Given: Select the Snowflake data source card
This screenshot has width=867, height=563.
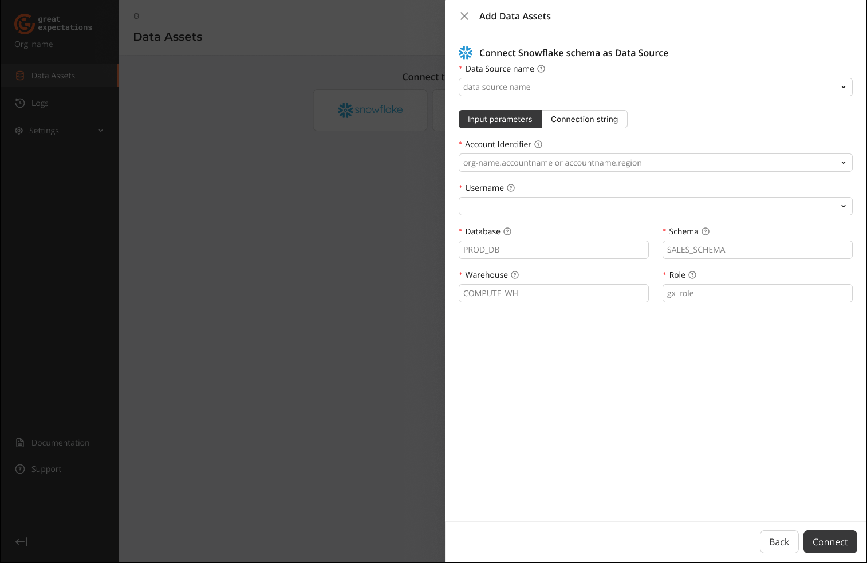Looking at the screenshot, I should (370, 110).
